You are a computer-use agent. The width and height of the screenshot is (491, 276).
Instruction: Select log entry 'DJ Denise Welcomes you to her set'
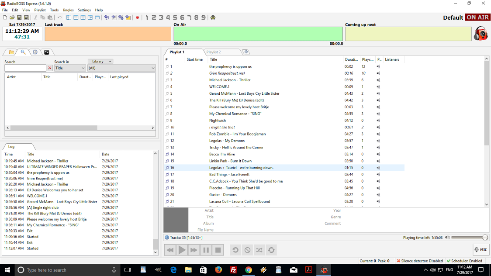[55, 190]
